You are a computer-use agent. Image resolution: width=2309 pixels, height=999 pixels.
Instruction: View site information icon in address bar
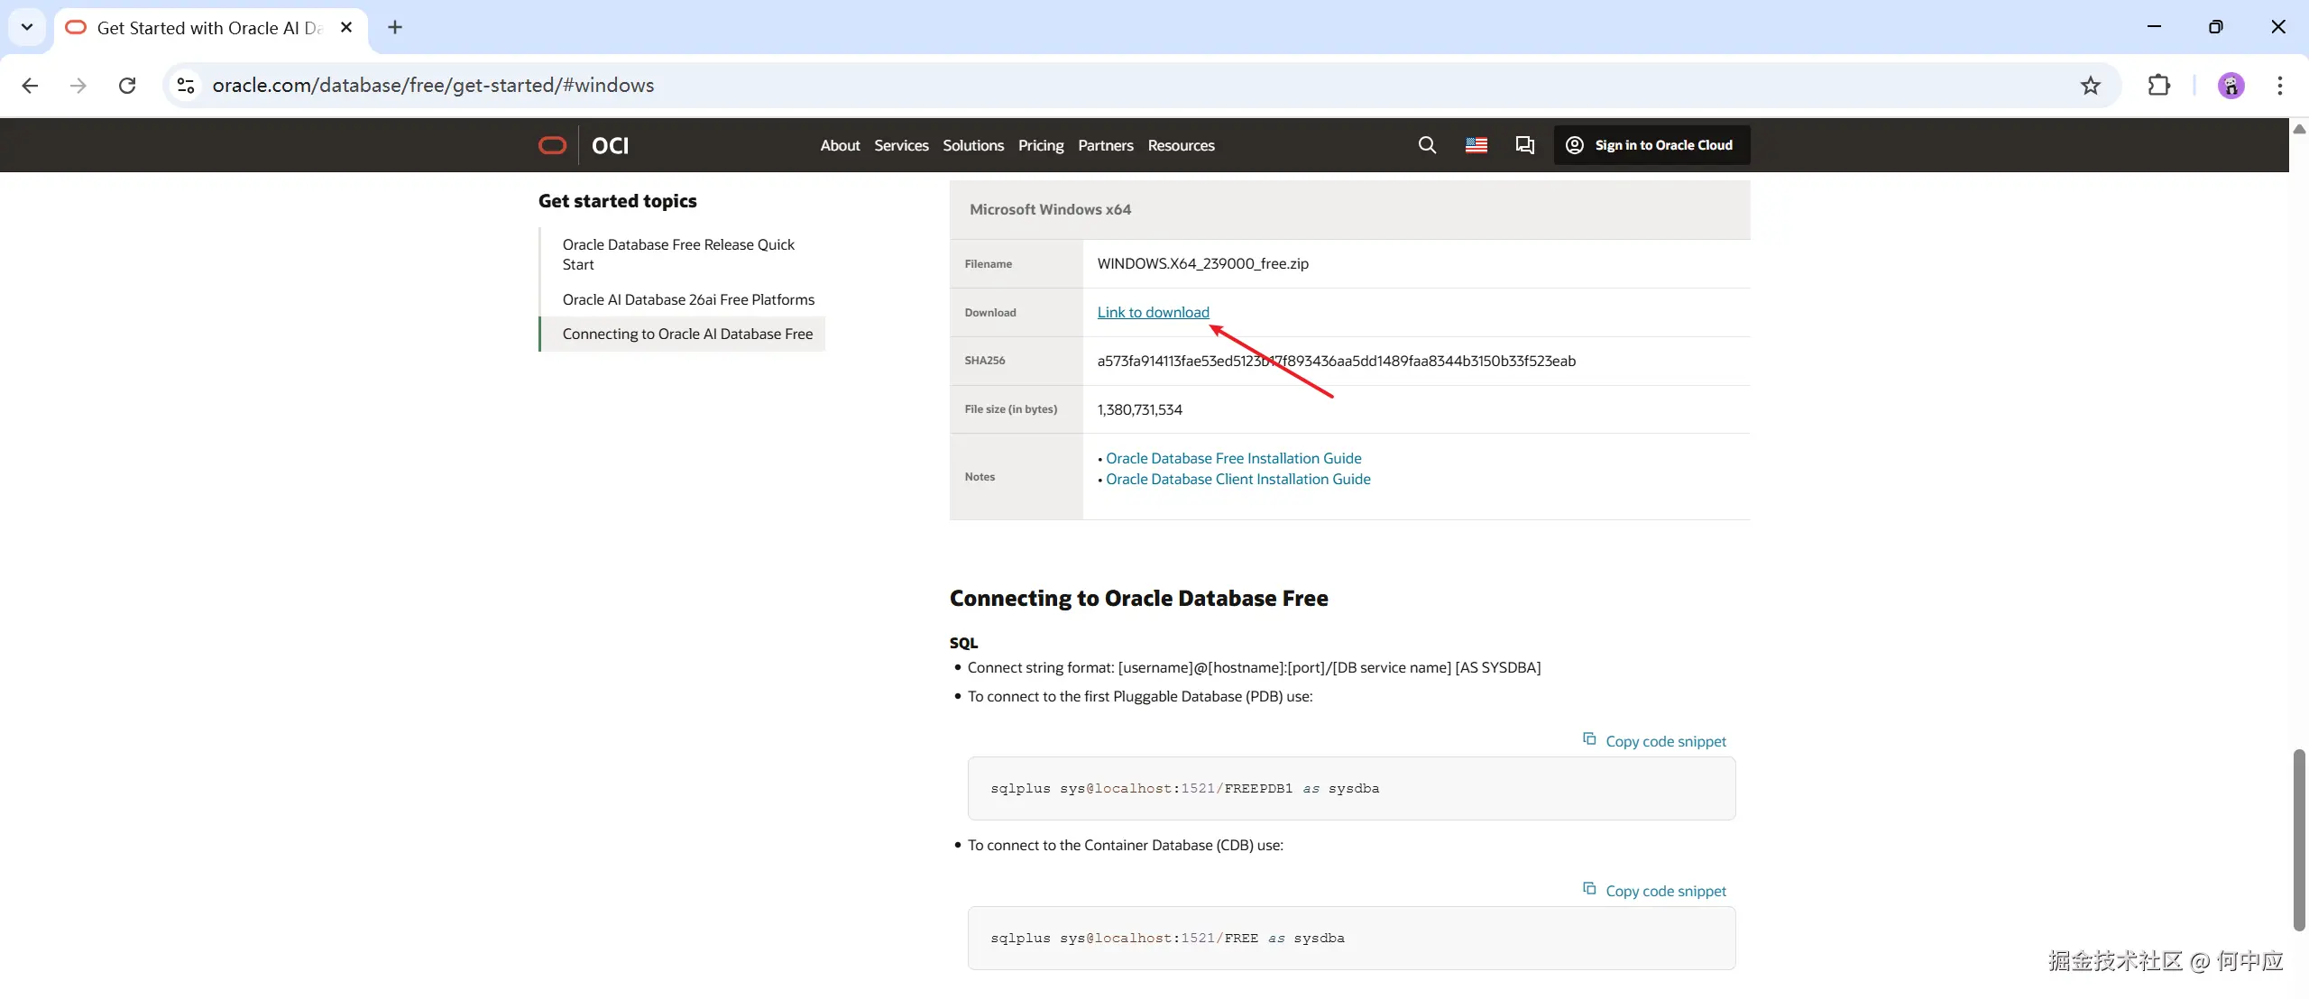pos(186,86)
